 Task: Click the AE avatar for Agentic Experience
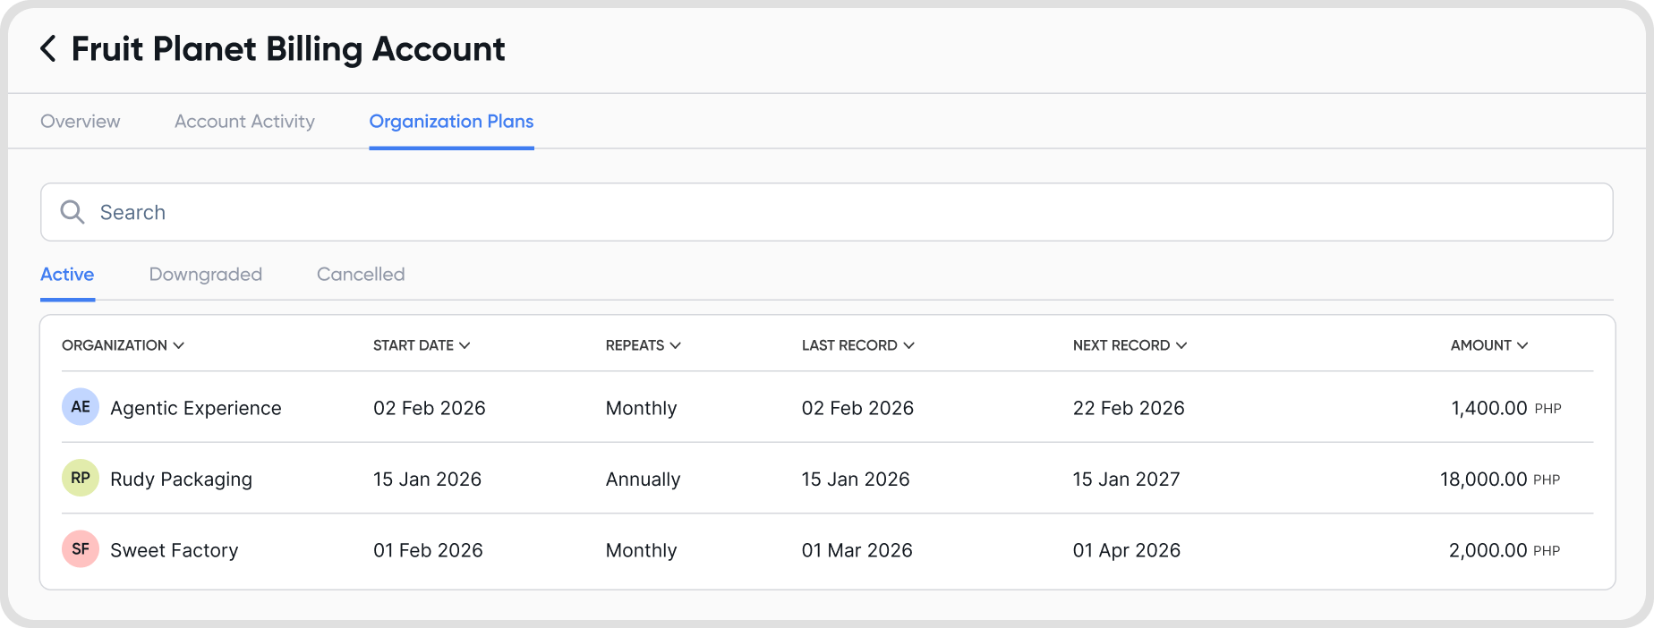81,407
